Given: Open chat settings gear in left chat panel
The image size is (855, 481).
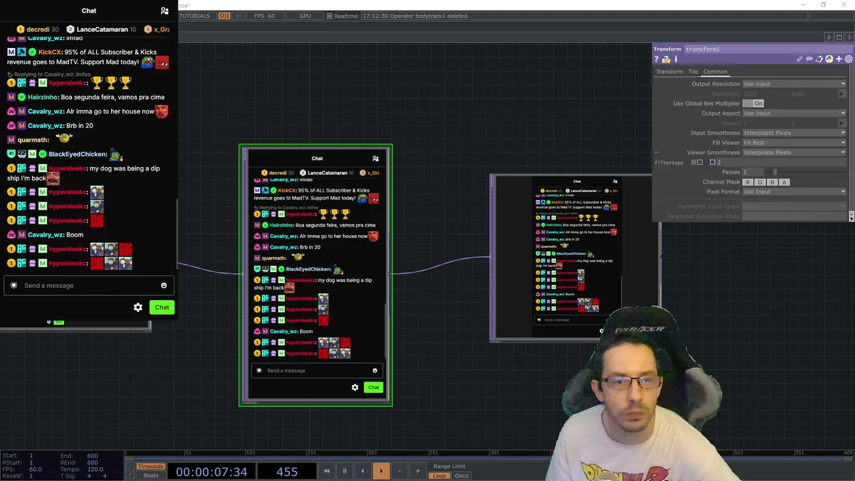Looking at the screenshot, I should [138, 307].
